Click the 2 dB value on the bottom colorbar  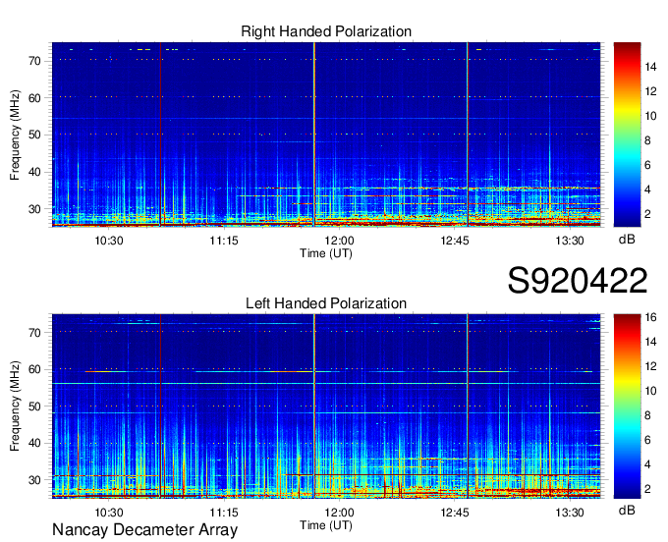[x=647, y=489]
